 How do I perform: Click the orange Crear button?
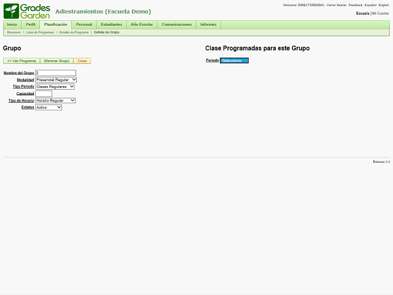coord(82,61)
